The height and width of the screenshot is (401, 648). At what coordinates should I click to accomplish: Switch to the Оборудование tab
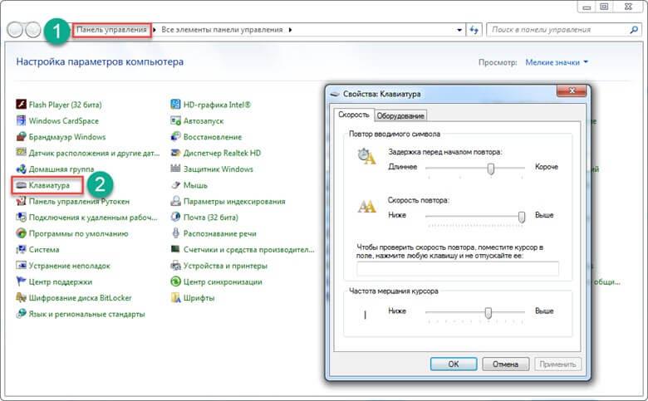tap(400, 115)
